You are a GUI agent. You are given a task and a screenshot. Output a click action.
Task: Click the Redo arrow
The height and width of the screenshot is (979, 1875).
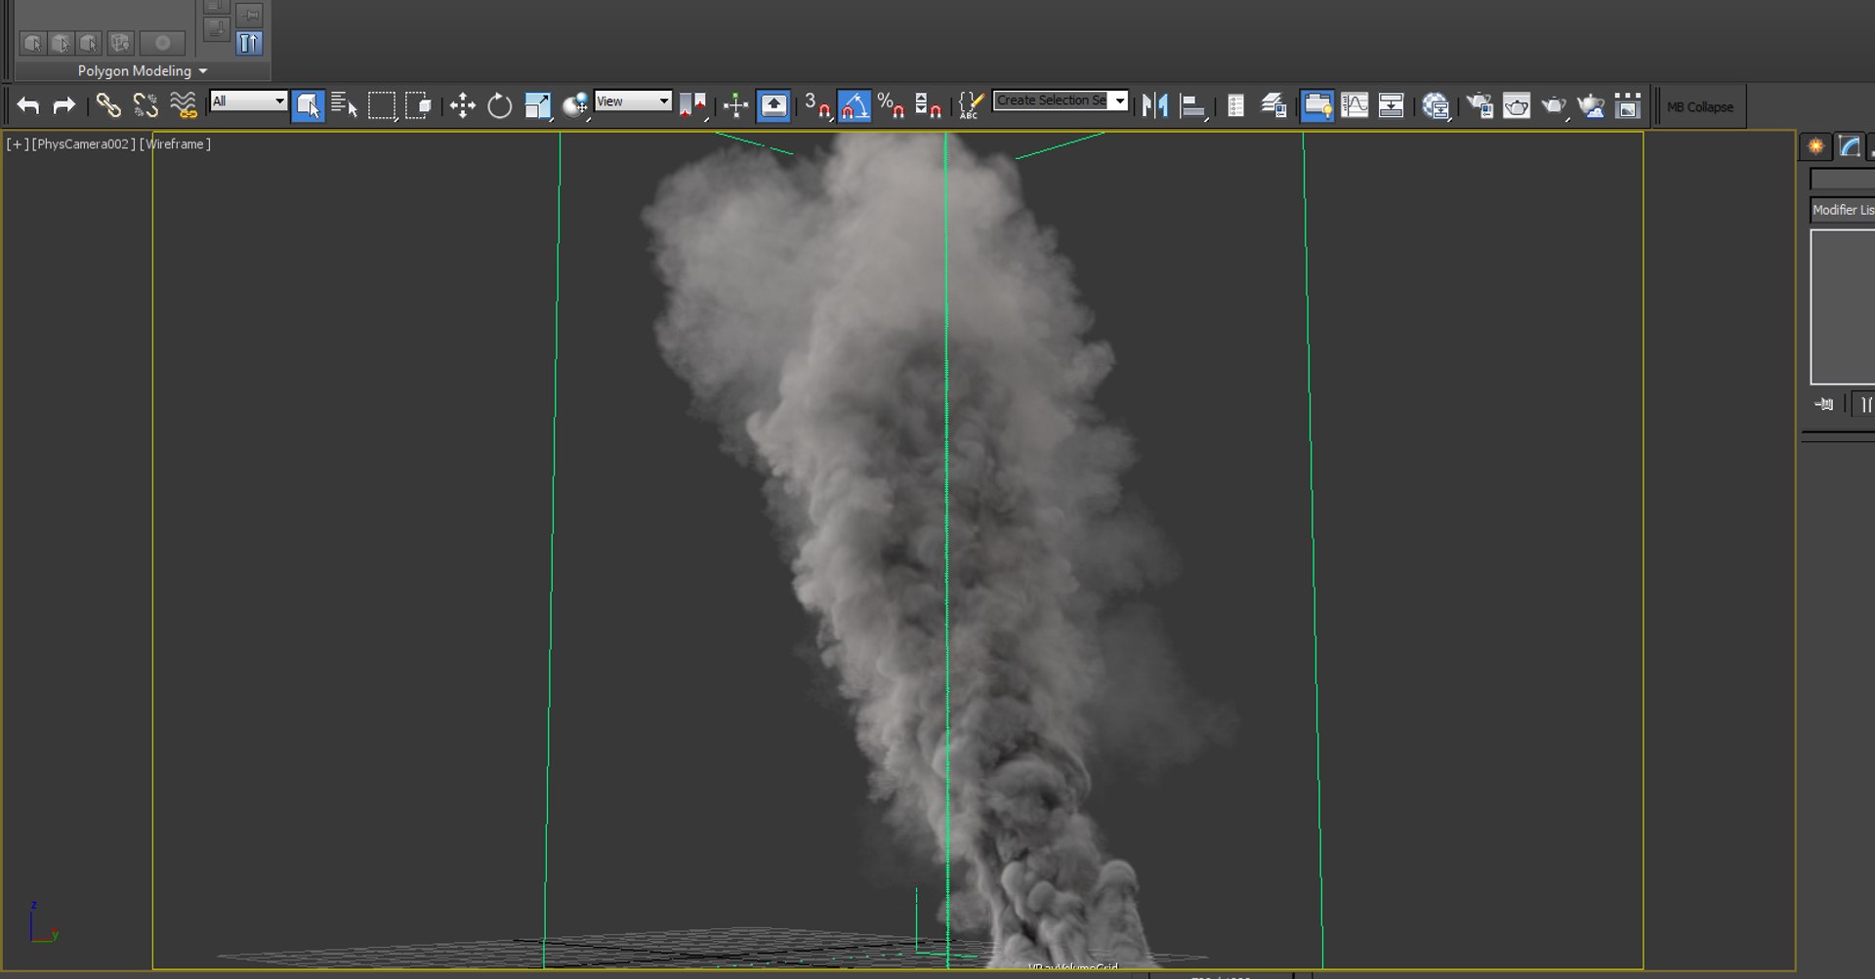tap(64, 105)
